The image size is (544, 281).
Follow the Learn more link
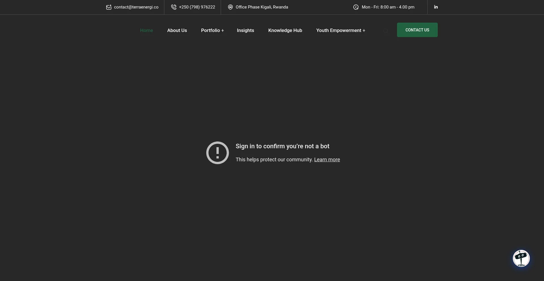click(327, 160)
